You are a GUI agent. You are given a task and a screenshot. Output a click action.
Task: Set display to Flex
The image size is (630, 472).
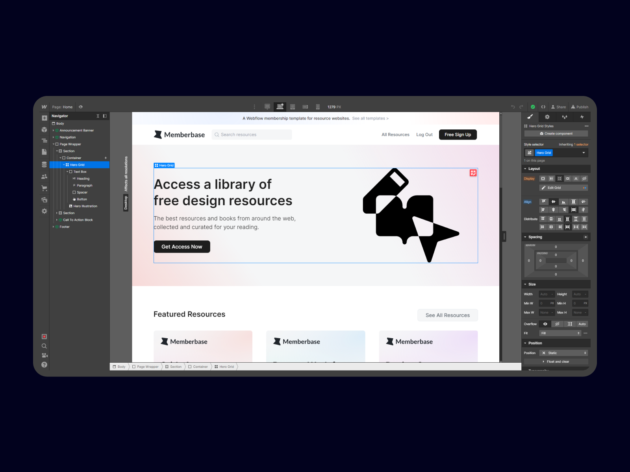(x=551, y=179)
